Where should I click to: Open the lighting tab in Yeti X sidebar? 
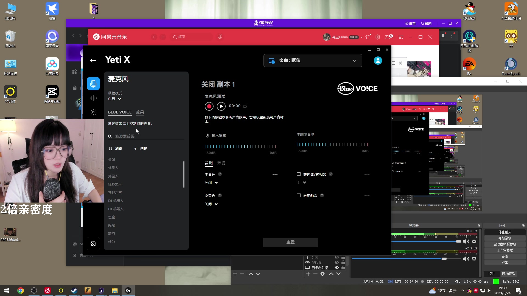(x=93, y=112)
